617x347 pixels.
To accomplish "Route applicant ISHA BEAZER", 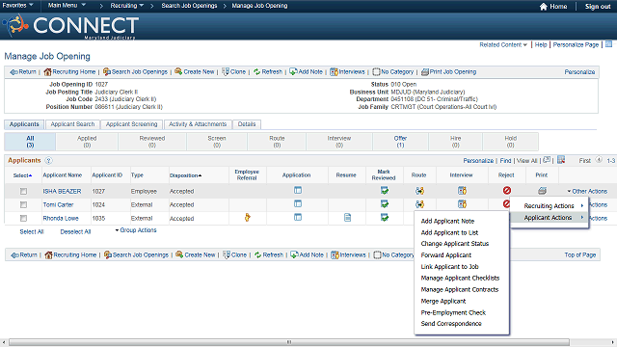I will [419, 191].
